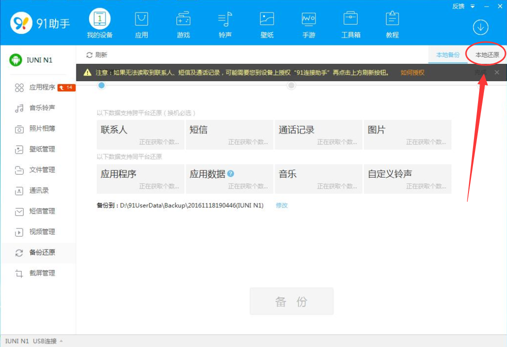Toggle the 音乐 backup selection tile
507x347 pixels.
click(x=318, y=178)
